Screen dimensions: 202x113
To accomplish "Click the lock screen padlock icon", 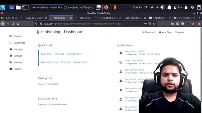I will click(x=186, y=8).
